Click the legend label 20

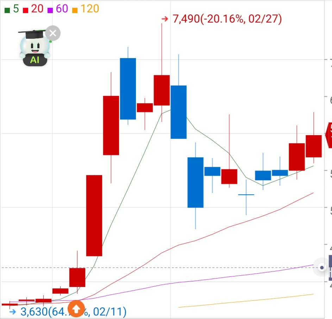(x=37, y=9)
